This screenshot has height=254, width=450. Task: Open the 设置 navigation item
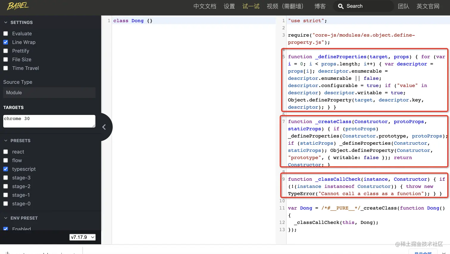pos(229,6)
